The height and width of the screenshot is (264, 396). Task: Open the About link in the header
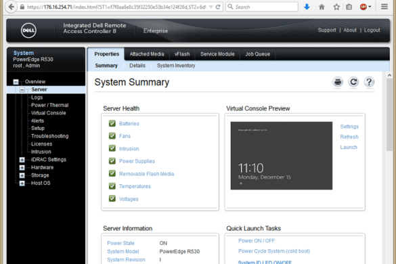click(x=350, y=30)
